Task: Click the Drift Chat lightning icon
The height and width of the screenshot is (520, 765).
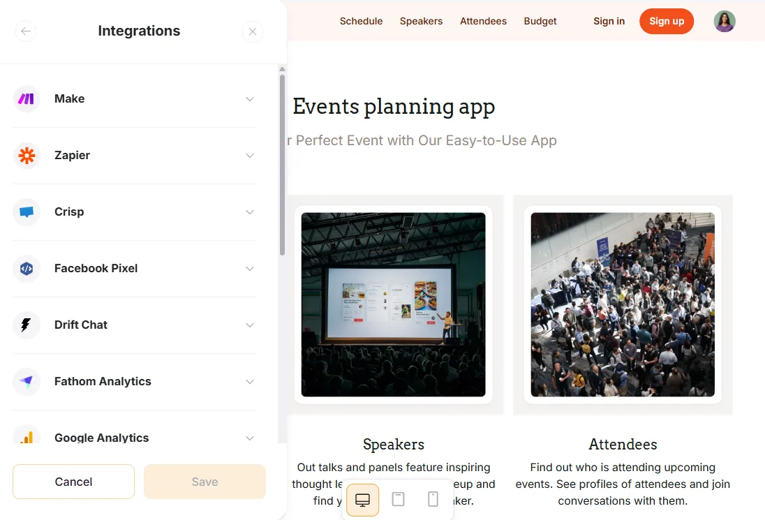Action: pyautogui.click(x=27, y=325)
